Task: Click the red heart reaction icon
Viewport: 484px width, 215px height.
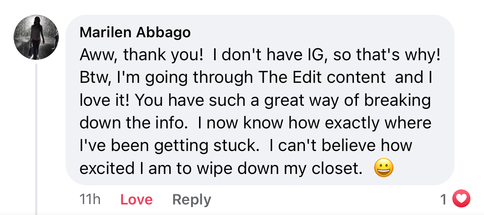Action: click(461, 199)
